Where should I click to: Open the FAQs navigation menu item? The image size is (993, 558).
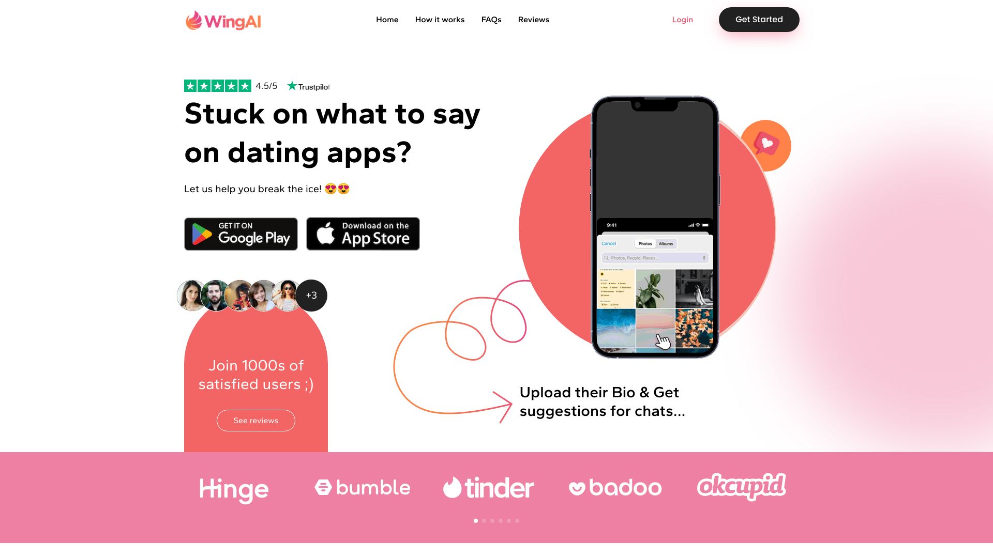[x=491, y=19]
